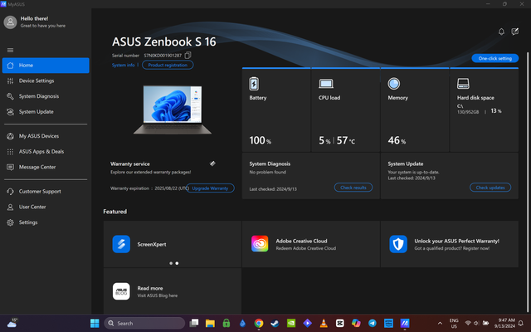This screenshot has width=531, height=332.
Task: Open Telegram from the taskbar
Action: tap(373, 323)
